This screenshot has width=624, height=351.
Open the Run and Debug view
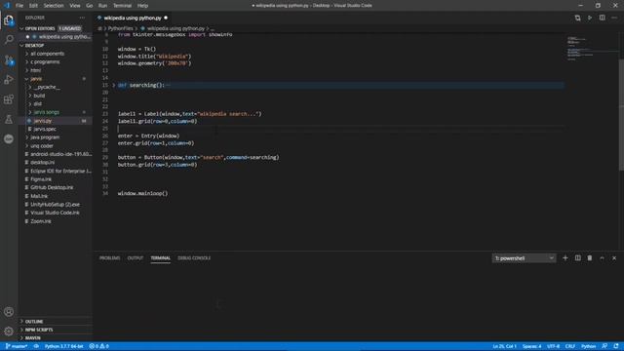click(x=9, y=80)
